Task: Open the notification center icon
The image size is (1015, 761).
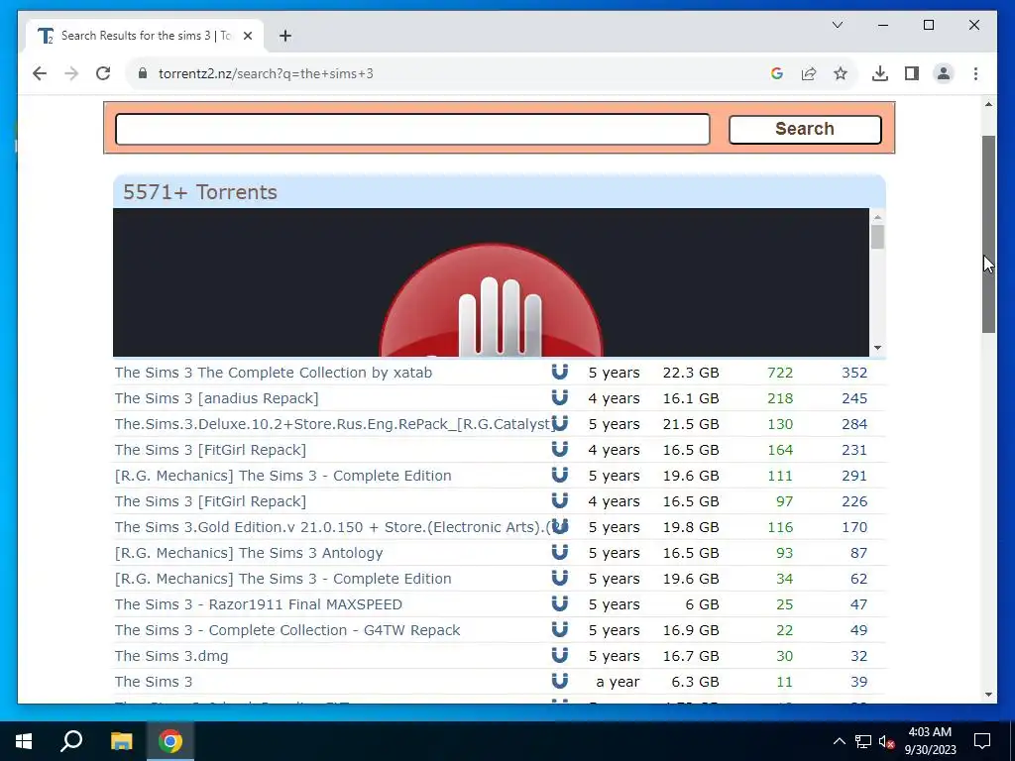Action: (982, 741)
